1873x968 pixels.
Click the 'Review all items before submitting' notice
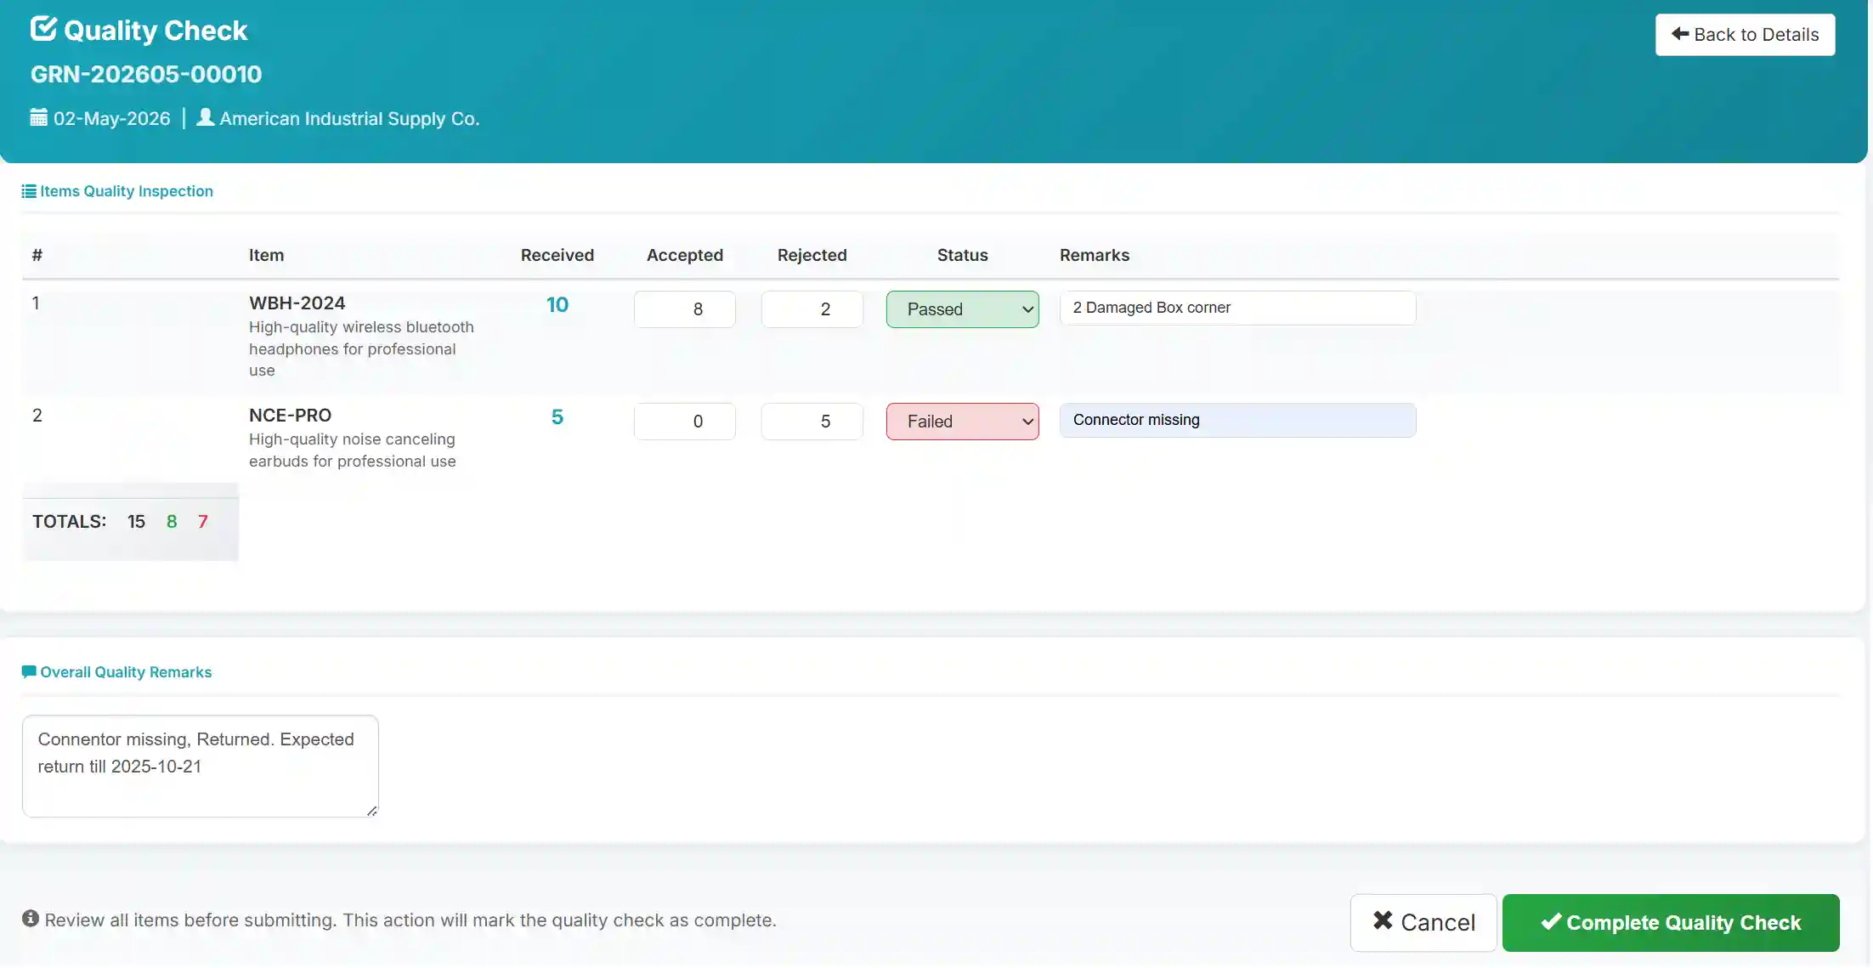pyautogui.click(x=410, y=920)
